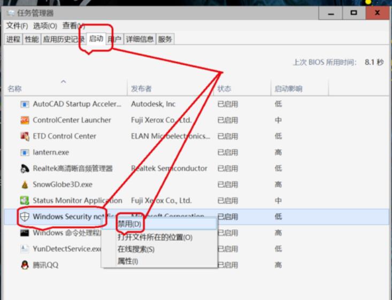Select the Realtek高清晰音频管理器 entry
The width and height of the screenshot is (392, 300).
pos(73,168)
